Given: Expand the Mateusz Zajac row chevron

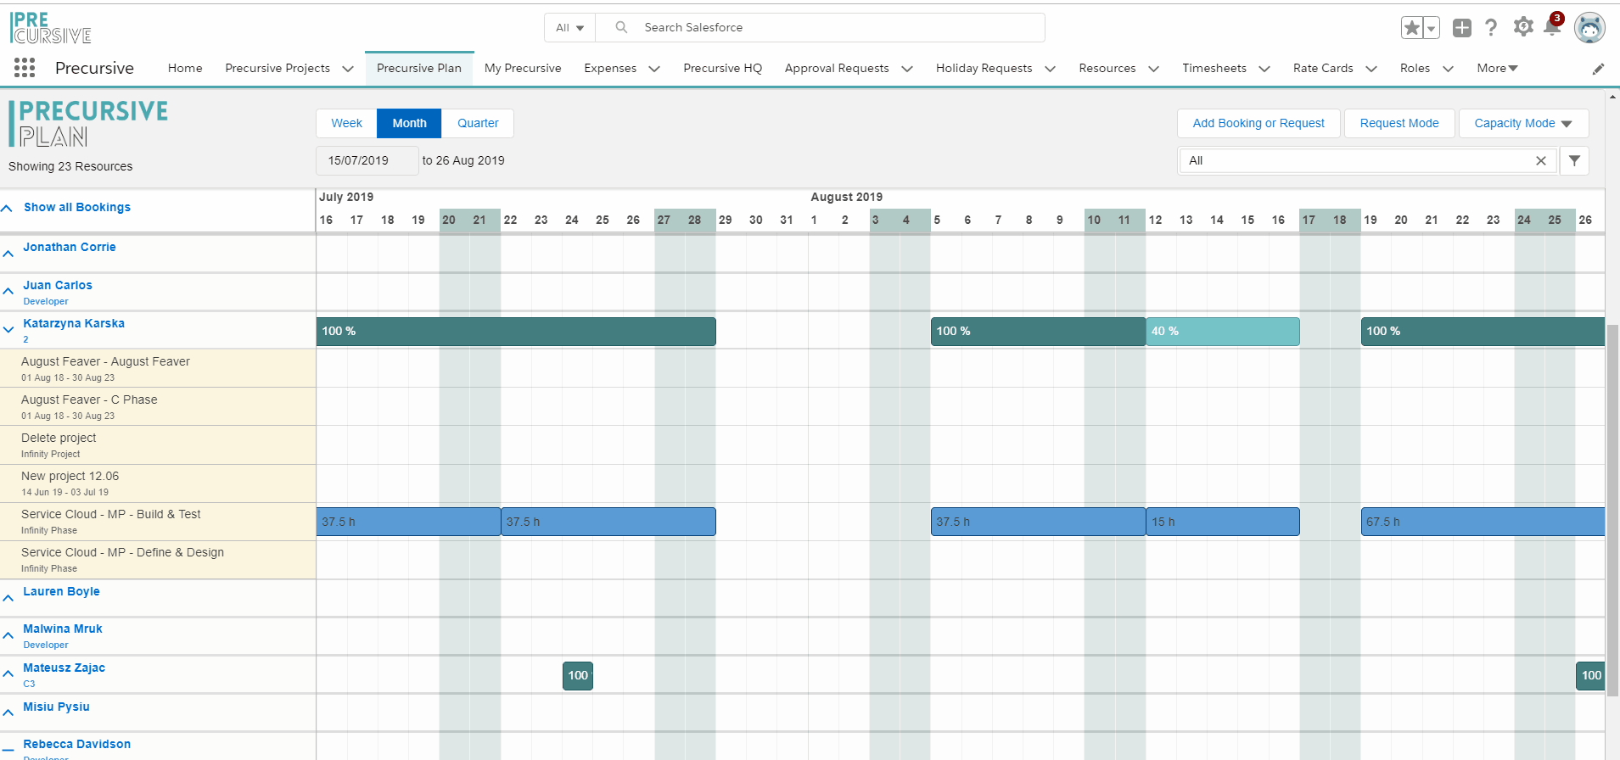Looking at the screenshot, I should point(8,673).
